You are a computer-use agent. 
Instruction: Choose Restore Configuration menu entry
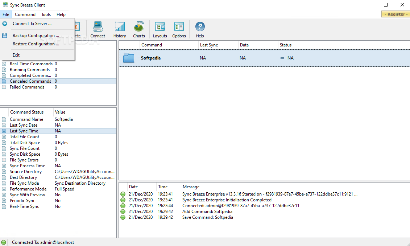(x=37, y=44)
